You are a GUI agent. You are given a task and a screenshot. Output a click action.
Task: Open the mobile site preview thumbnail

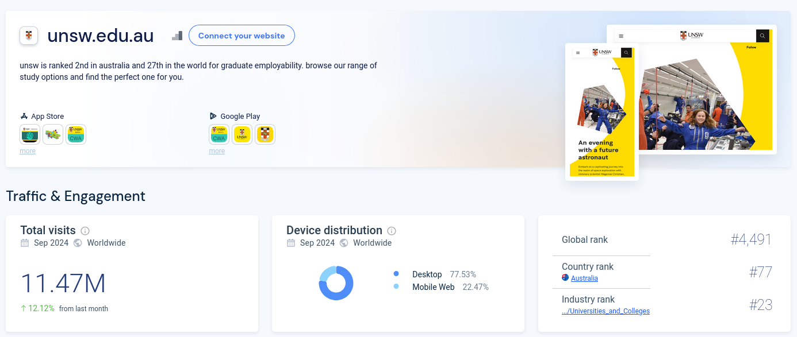pyautogui.click(x=601, y=112)
